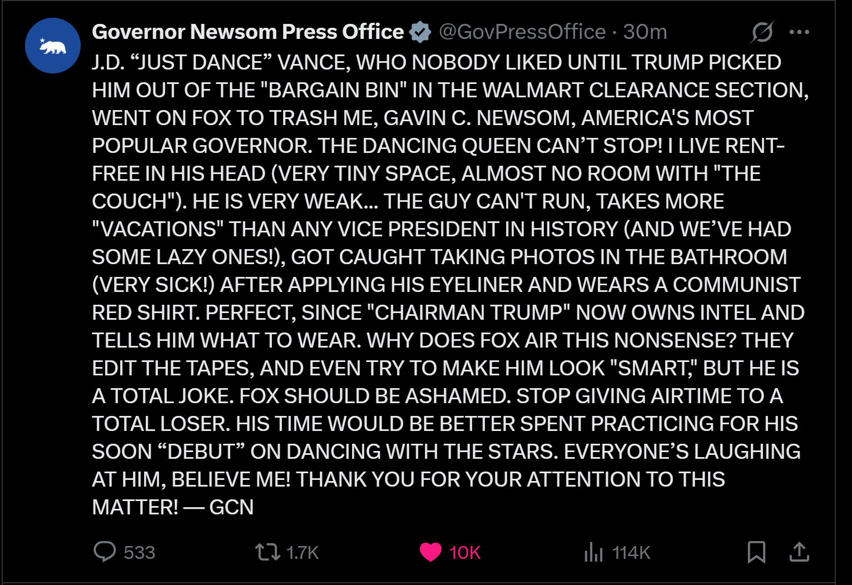Click the 533 replies count
852x585 pixels.
click(139, 552)
